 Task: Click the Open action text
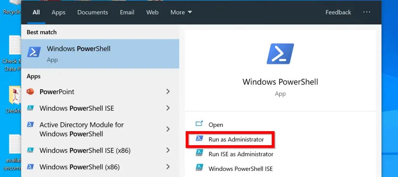pos(216,125)
